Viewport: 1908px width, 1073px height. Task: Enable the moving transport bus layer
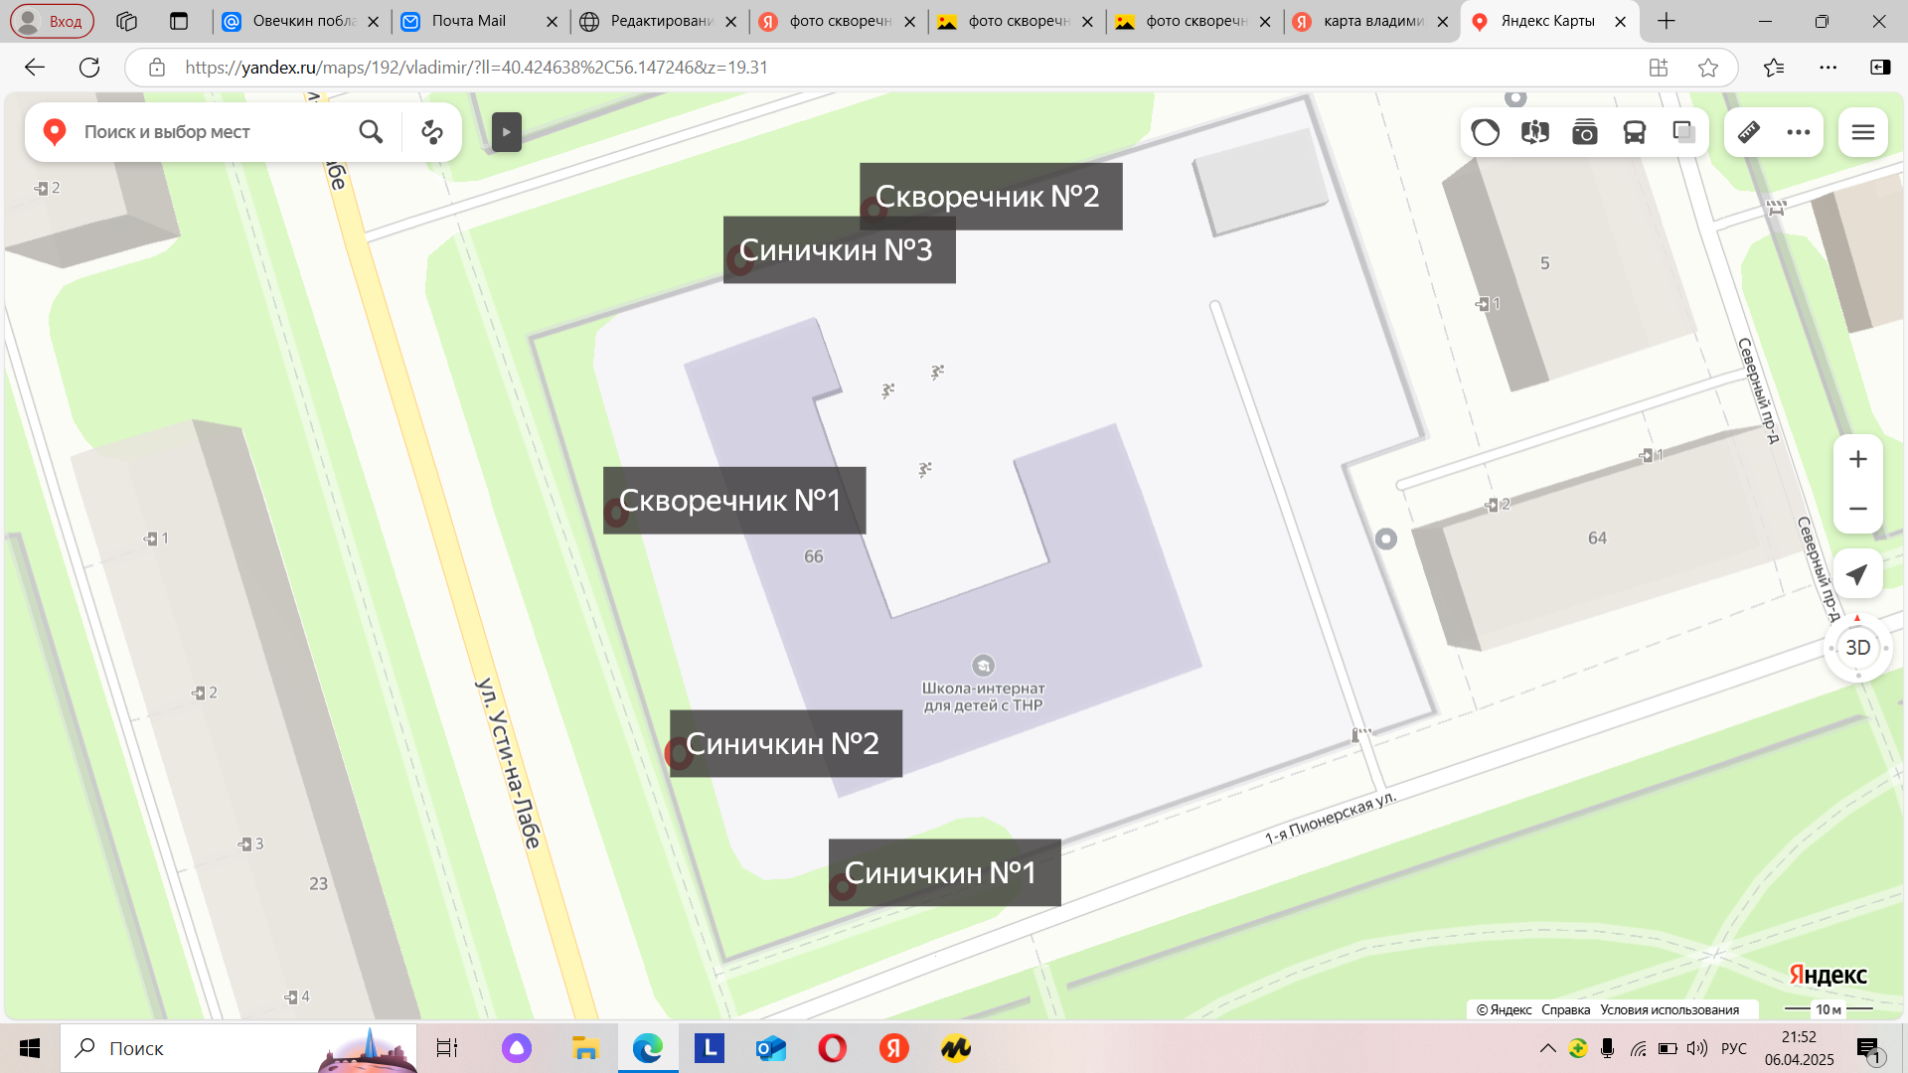coord(1635,132)
